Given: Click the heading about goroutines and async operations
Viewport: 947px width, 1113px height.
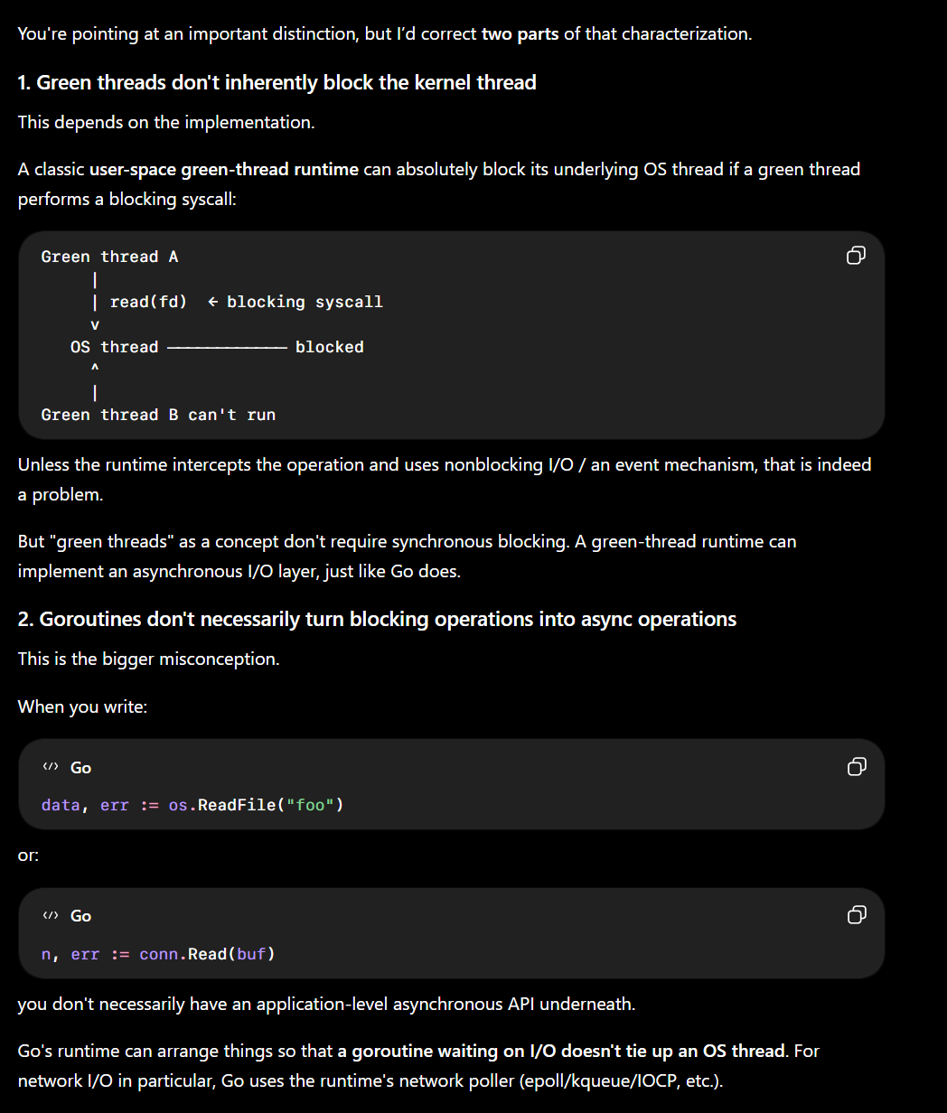Looking at the screenshot, I should point(377,619).
